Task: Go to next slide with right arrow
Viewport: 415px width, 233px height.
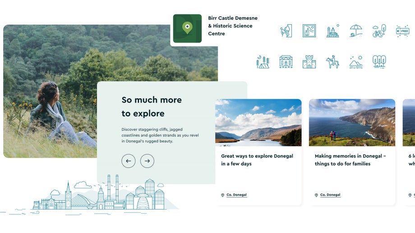Action: pyautogui.click(x=147, y=161)
